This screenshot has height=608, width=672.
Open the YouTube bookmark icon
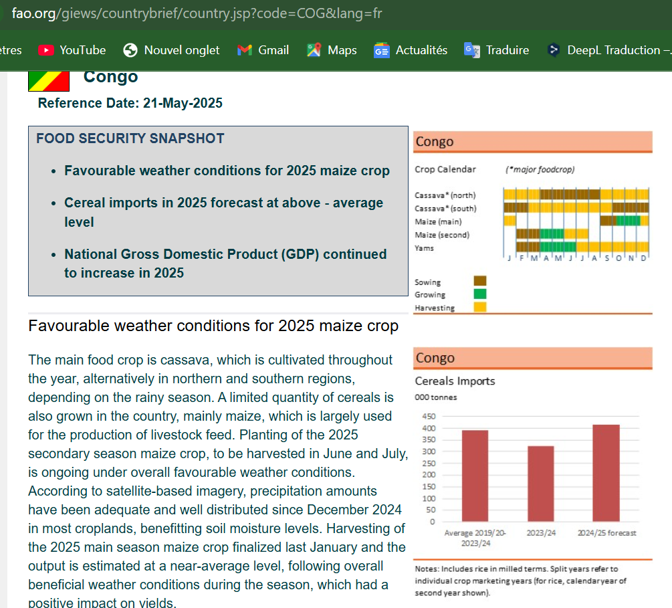(46, 50)
